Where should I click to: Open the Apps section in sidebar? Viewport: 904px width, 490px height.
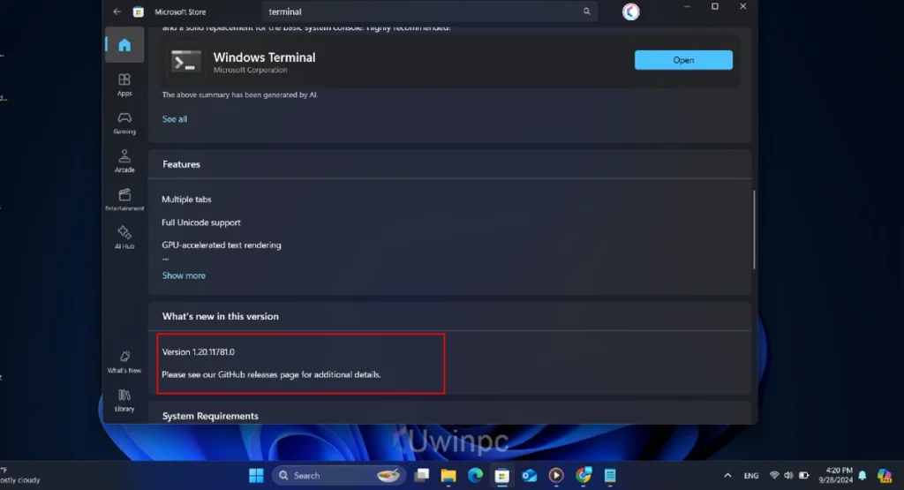click(124, 84)
